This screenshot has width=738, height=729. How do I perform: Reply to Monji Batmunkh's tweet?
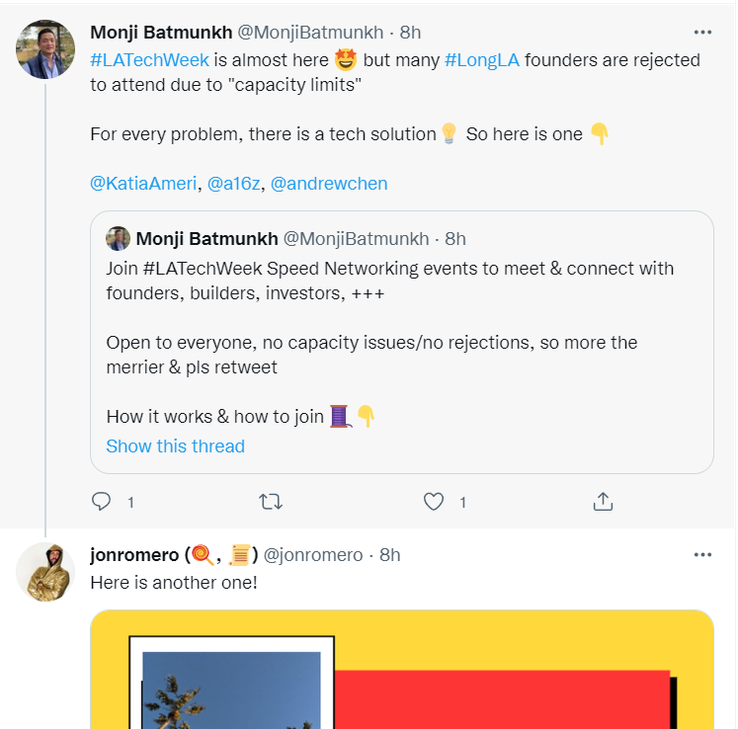(102, 502)
